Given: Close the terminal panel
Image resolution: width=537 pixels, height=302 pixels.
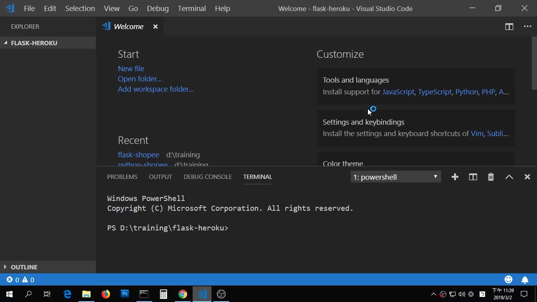Looking at the screenshot, I should click(x=527, y=177).
